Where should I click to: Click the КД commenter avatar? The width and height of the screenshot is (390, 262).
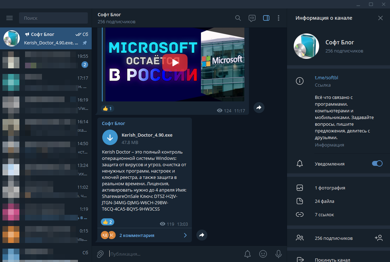[104, 235]
